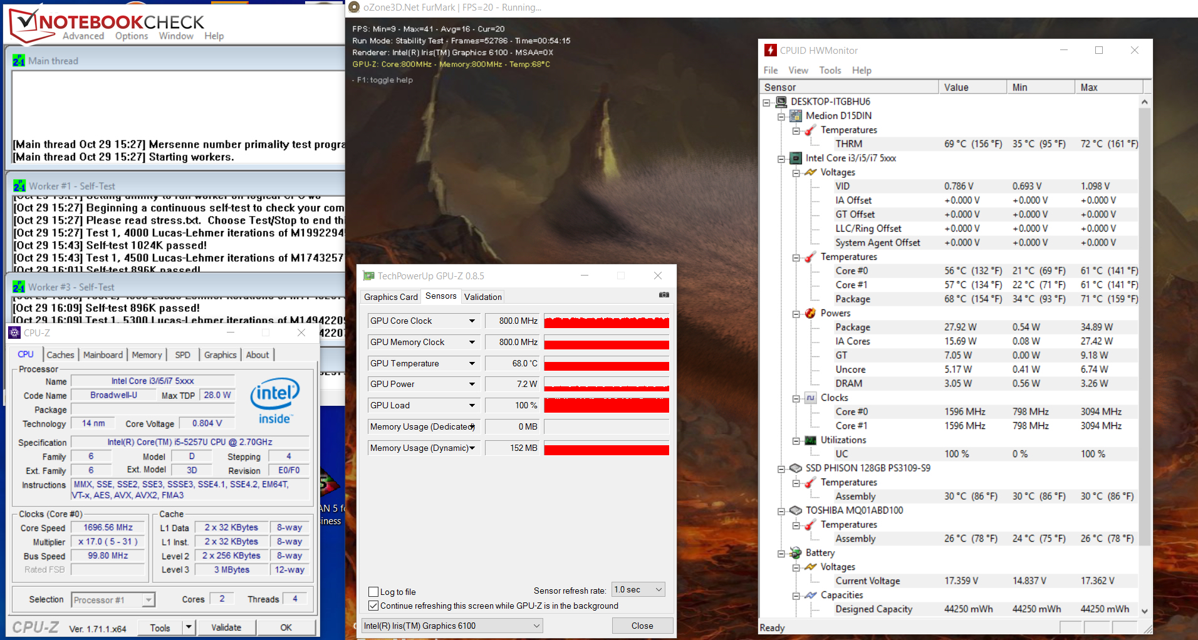This screenshot has width=1198, height=640.
Task: Click the SSD PHISON drive icon
Action: pos(796,468)
